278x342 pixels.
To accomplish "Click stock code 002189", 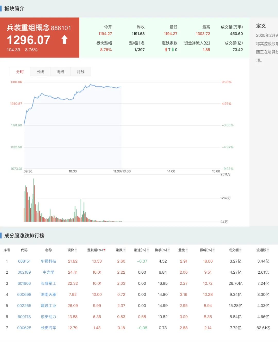I will click(24, 272).
